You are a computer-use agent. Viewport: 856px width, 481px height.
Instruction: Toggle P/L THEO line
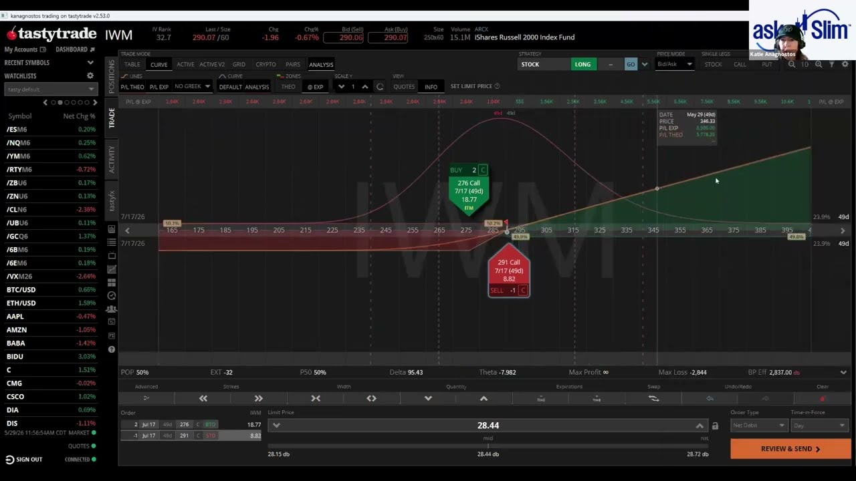pos(132,87)
